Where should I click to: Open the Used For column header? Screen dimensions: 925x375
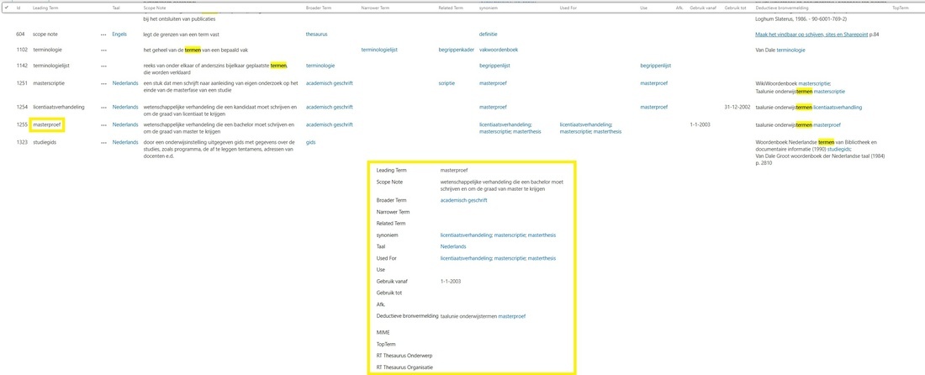[x=568, y=8]
